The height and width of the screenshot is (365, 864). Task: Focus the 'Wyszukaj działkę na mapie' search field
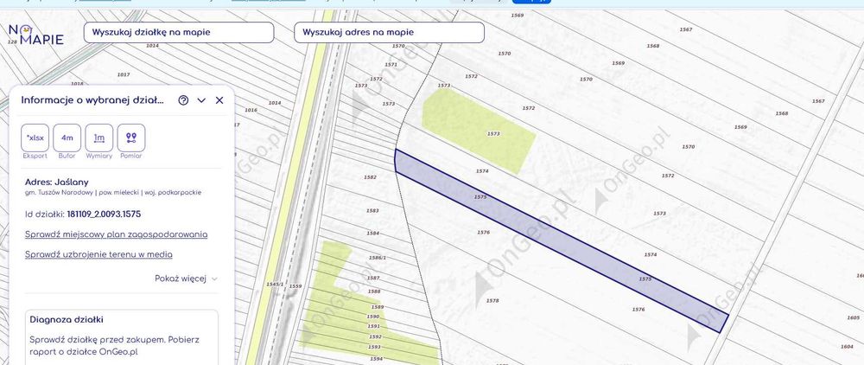(179, 33)
